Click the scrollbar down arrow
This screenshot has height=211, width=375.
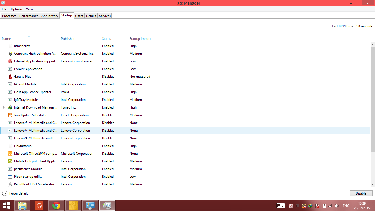373,184
